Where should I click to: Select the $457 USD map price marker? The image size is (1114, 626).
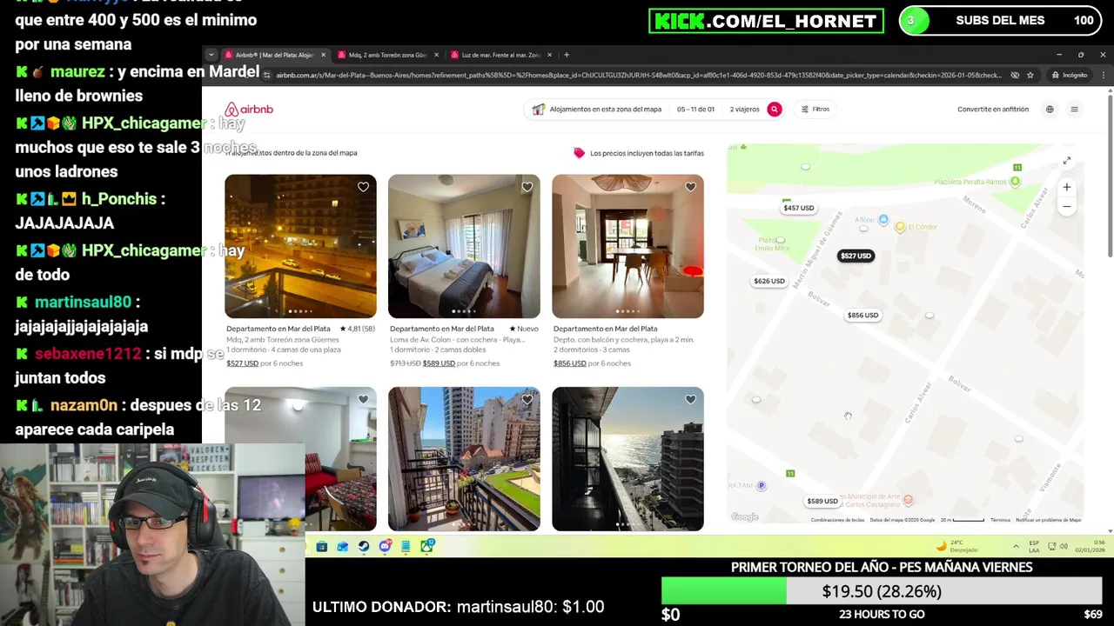point(798,208)
